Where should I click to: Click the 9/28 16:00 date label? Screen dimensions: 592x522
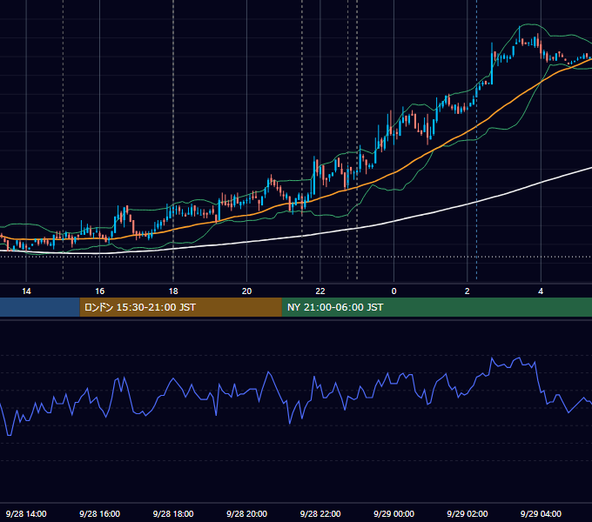[x=99, y=513]
